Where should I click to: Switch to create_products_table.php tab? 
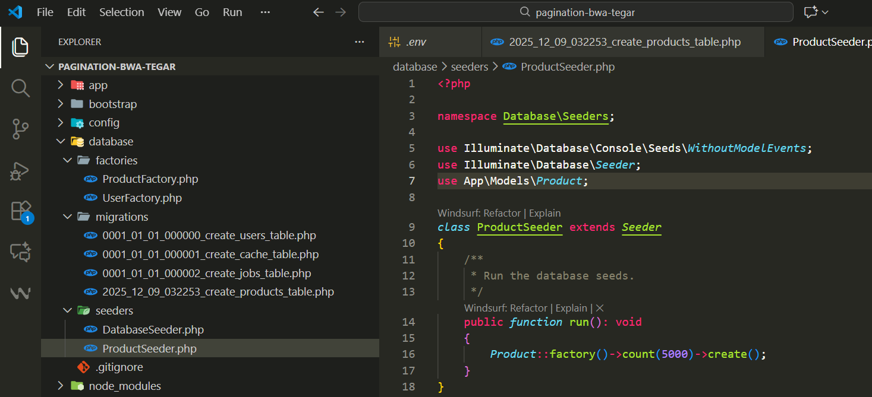coord(624,42)
